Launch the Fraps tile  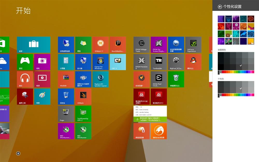[x=66, y=114]
